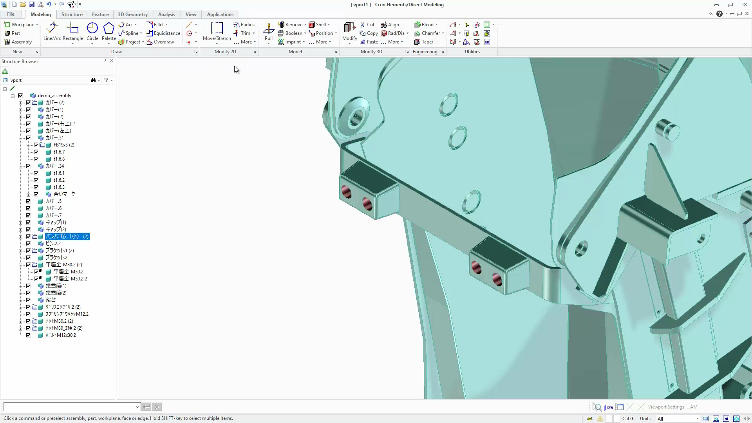
Task: Open the 3D Geometry tab
Action: (x=133, y=14)
